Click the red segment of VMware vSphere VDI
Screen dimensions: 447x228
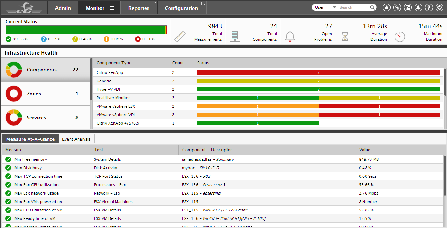[379, 115]
